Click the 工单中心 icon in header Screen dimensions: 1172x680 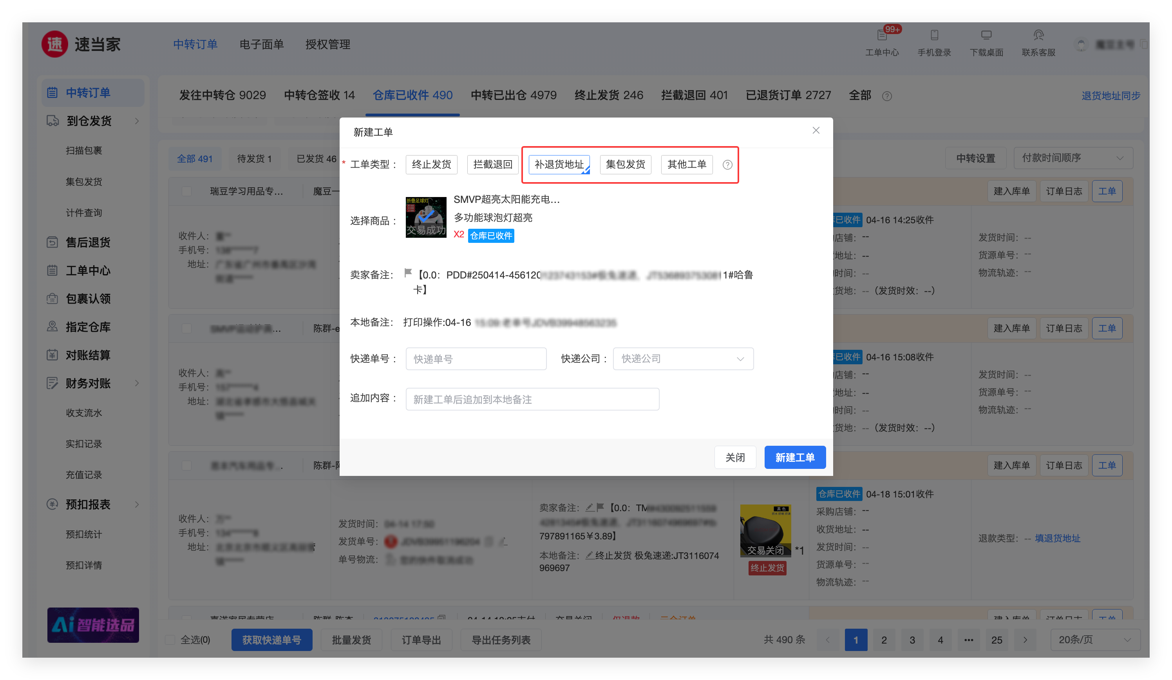tap(881, 35)
